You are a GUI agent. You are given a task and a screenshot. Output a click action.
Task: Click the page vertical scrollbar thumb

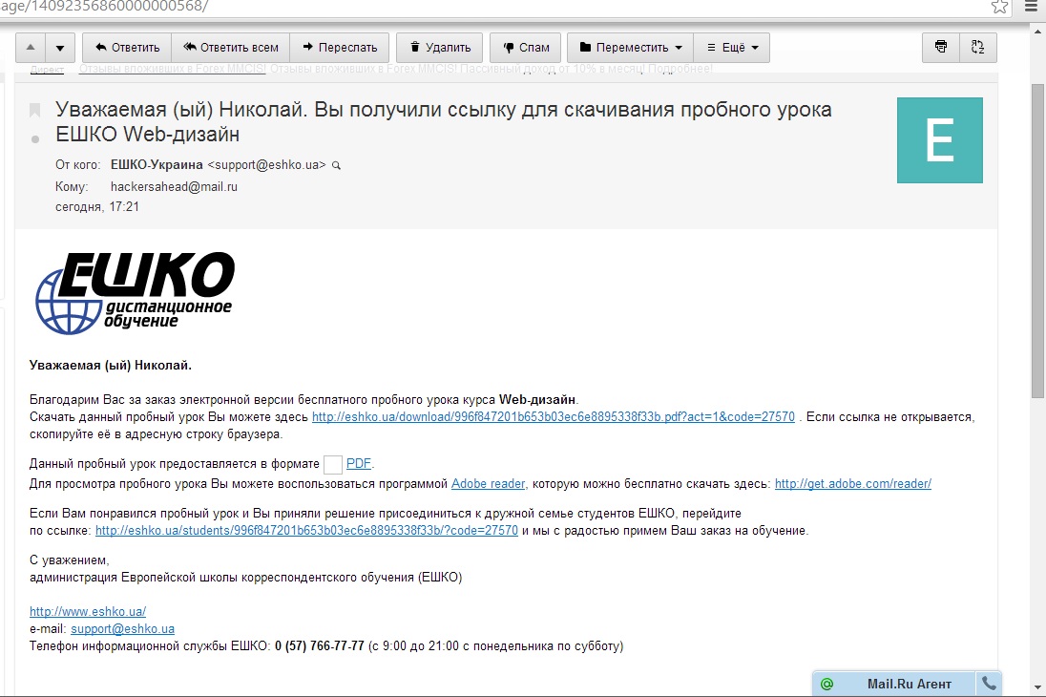click(x=1037, y=241)
